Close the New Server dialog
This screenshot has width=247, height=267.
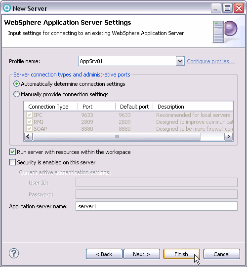click(239, 8)
